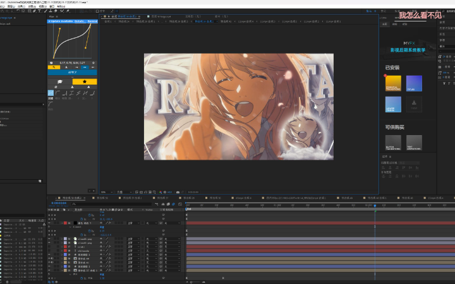The image size is (455, 284).
Task: Click the color channels icon under viewer
Action: point(161,192)
